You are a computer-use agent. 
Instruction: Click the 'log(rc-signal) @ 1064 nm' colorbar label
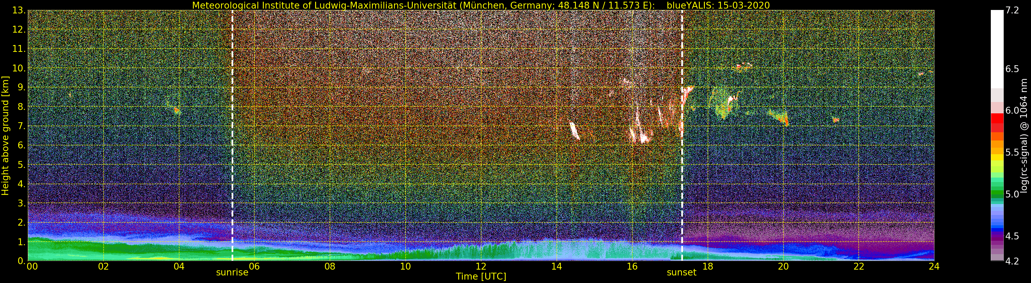point(1024,136)
